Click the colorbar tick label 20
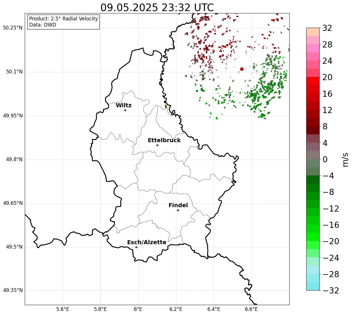 pos(327,78)
